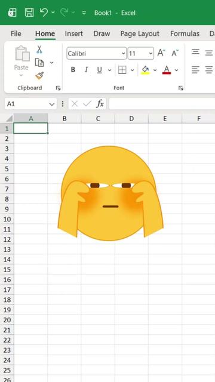Click the Paste clipboard icon
The width and height of the screenshot is (215, 382).
pyautogui.click(x=22, y=53)
